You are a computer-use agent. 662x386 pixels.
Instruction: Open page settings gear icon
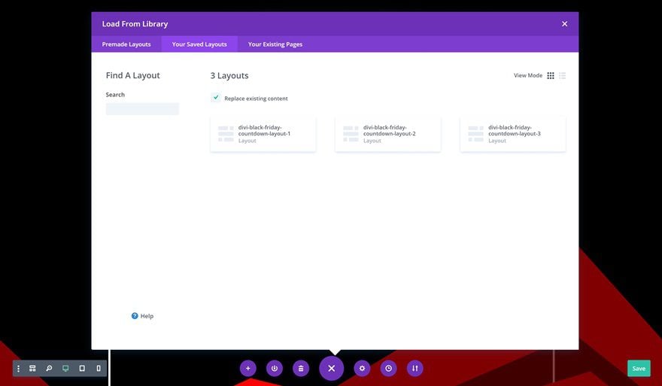362,368
